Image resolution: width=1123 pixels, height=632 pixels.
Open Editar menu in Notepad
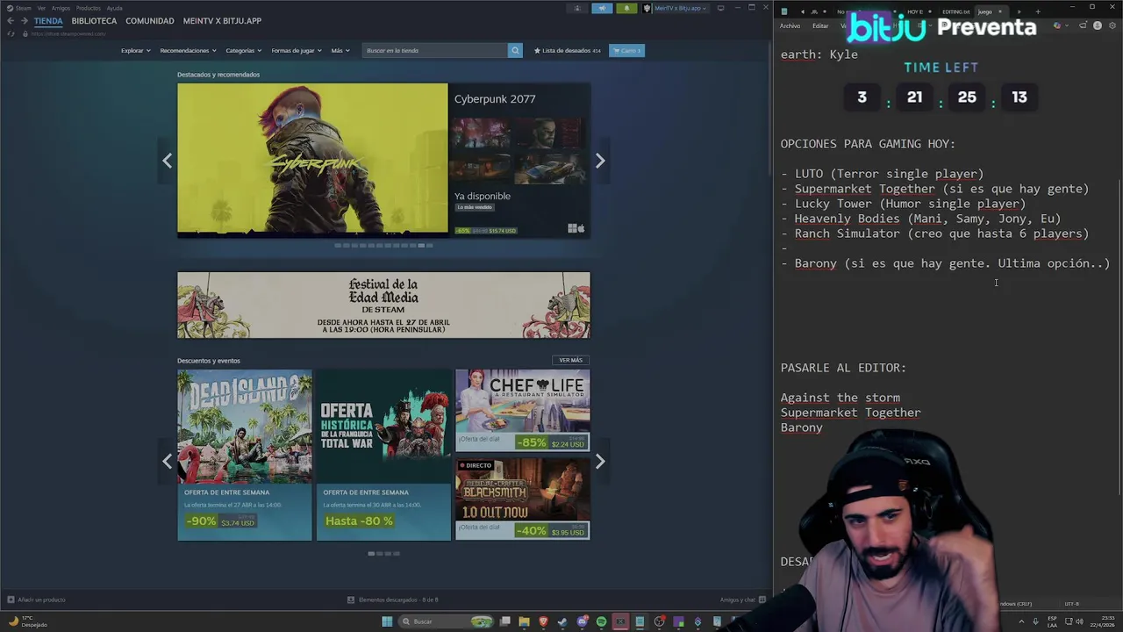tap(820, 25)
